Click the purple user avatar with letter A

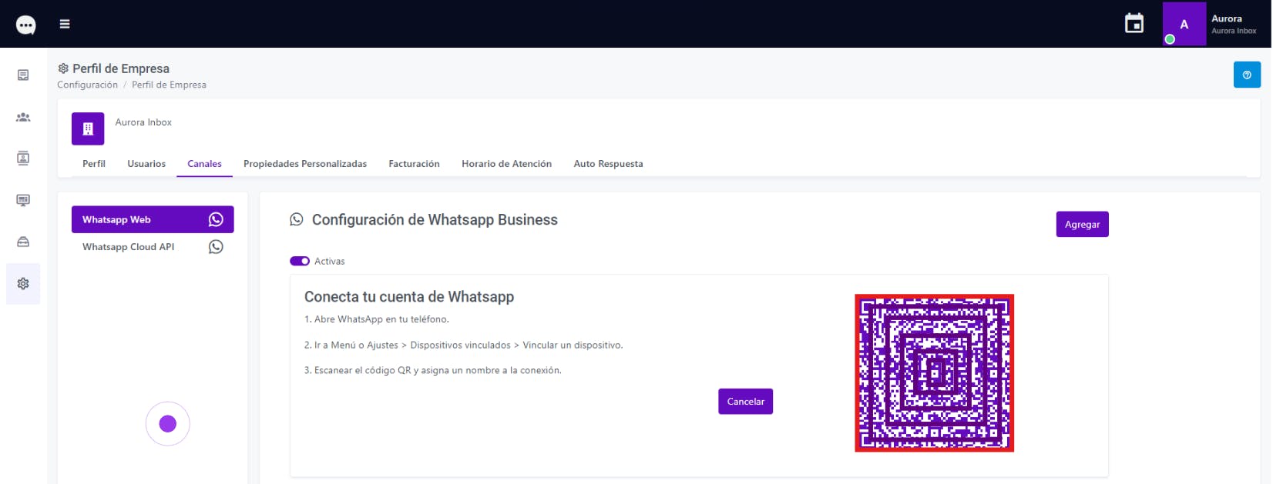1184,24
